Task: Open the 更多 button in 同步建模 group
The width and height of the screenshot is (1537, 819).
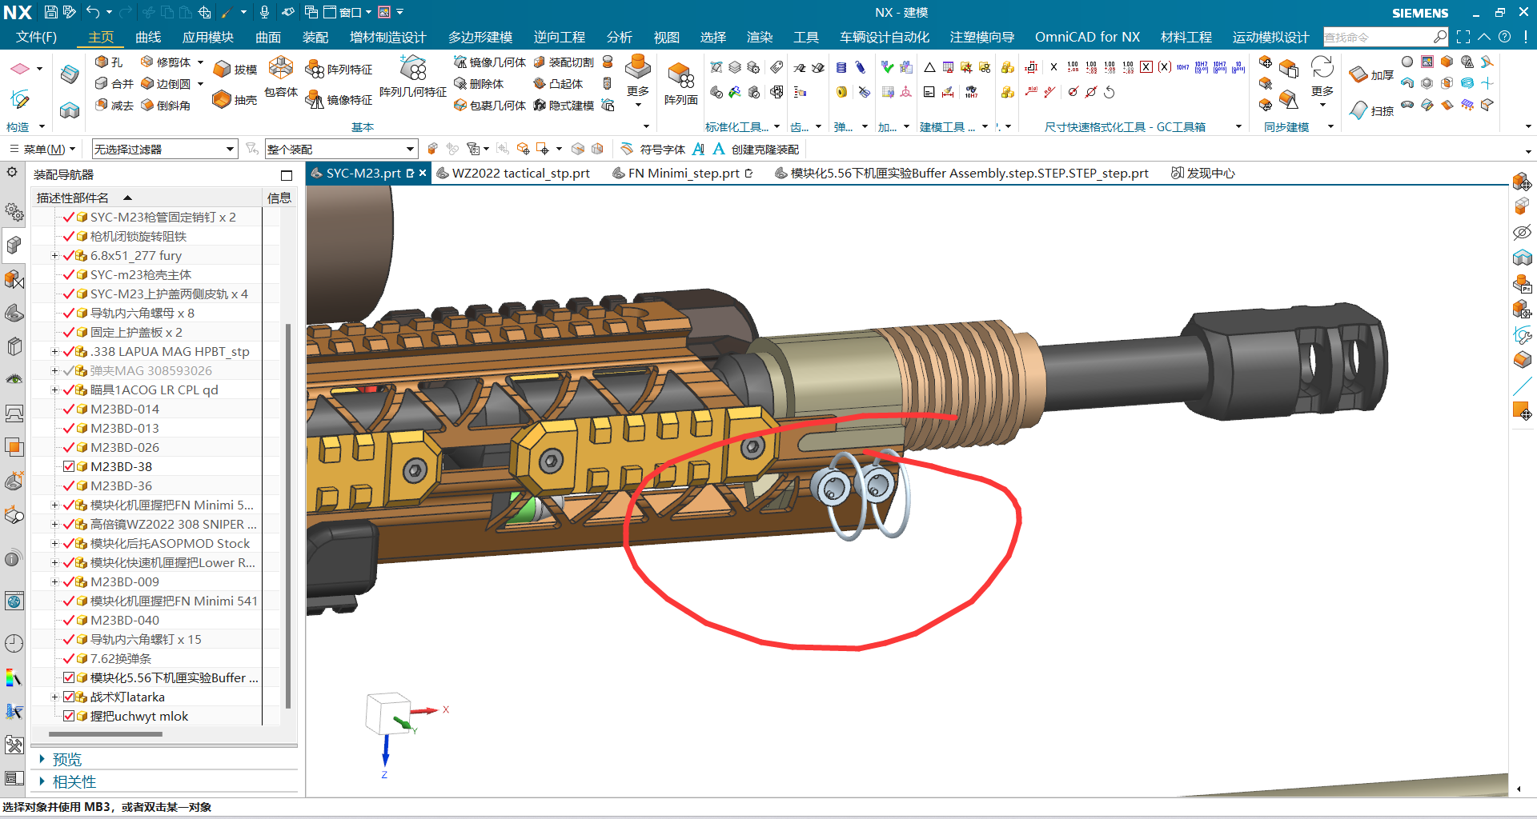Action: click(x=1322, y=82)
